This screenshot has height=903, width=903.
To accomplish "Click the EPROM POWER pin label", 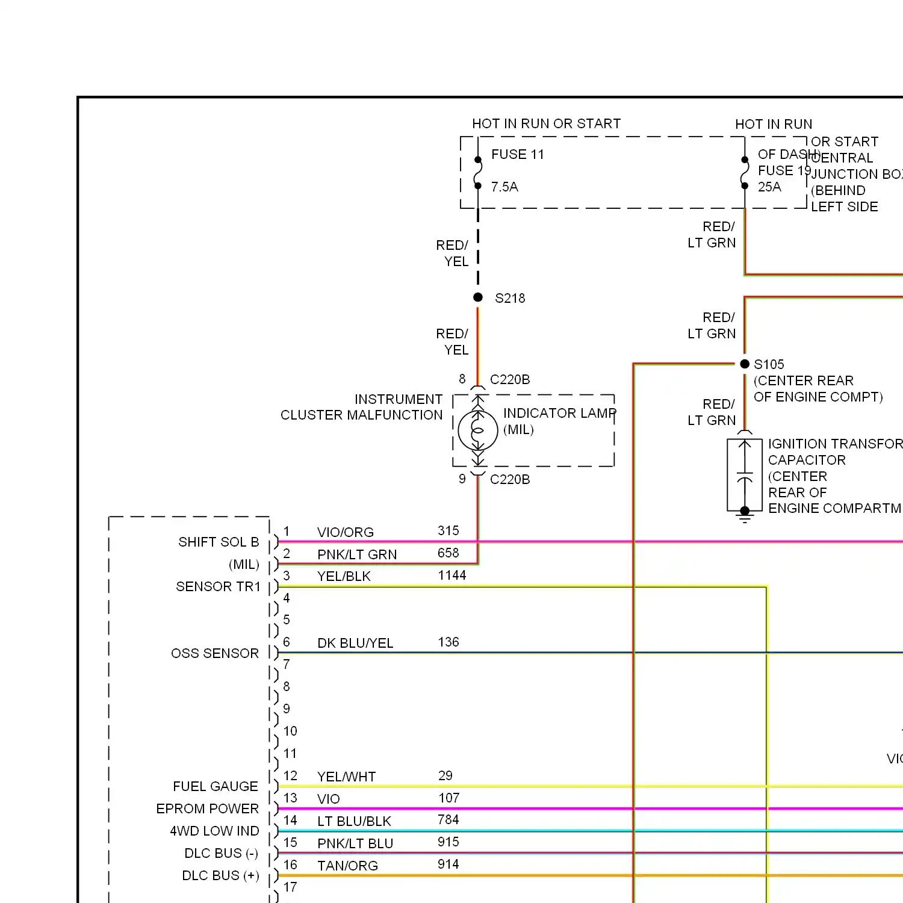I will point(207,809).
